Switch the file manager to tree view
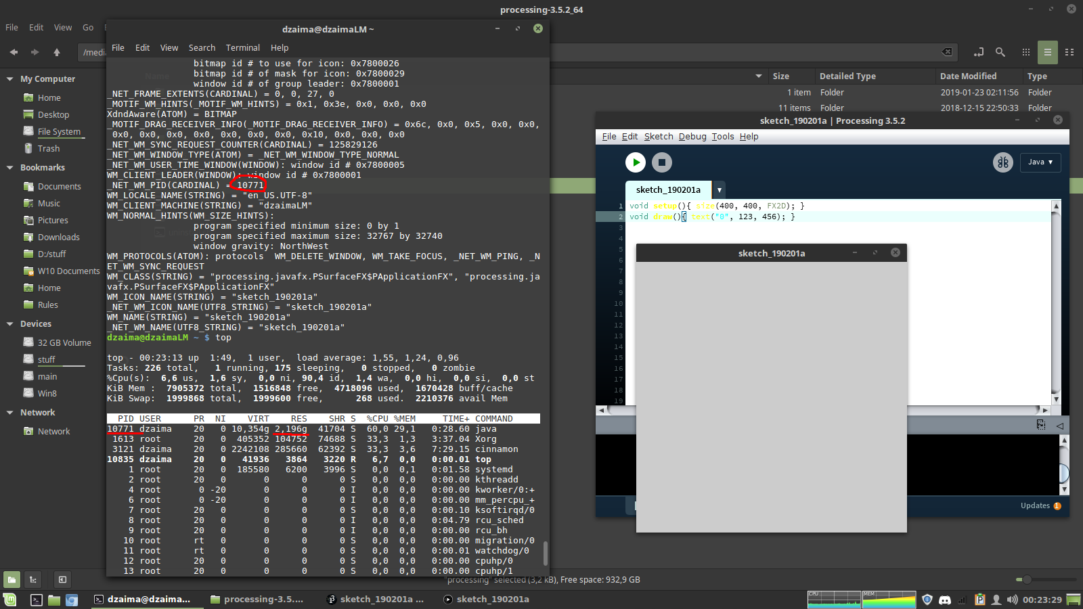 (x=32, y=580)
